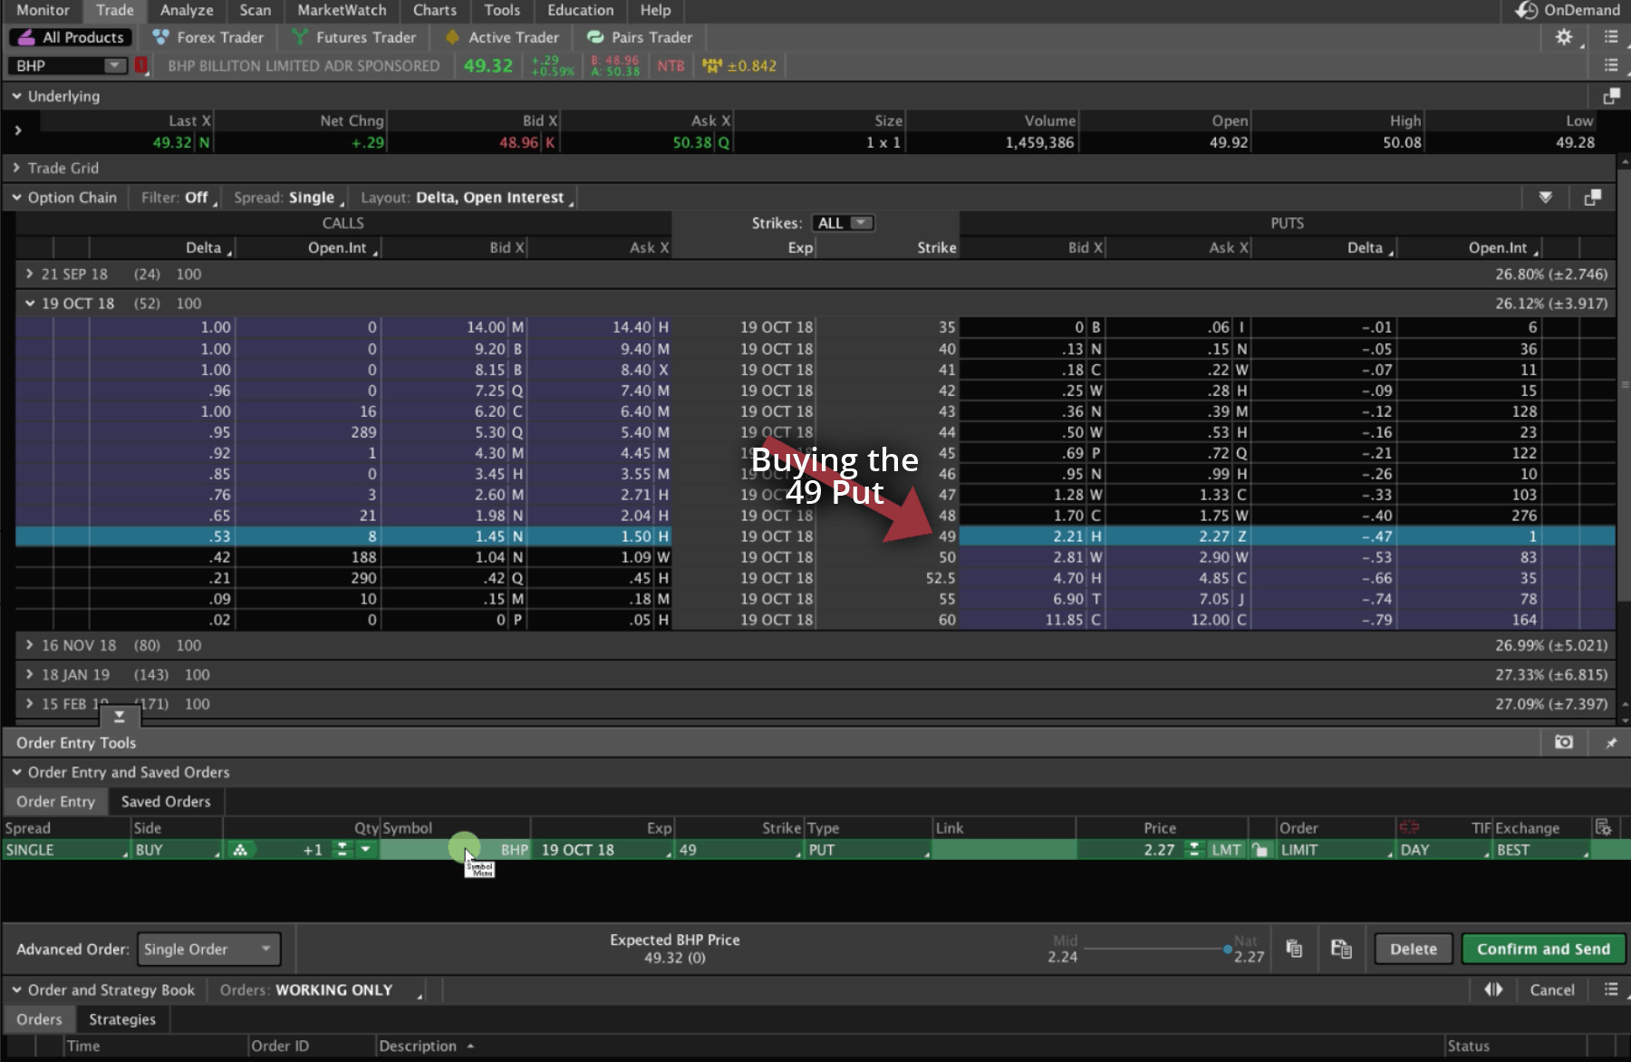The image size is (1631, 1062).
Task: Click the split view arrows next to Cancel
Action: pyautogui.click(x=1493, y=990)
